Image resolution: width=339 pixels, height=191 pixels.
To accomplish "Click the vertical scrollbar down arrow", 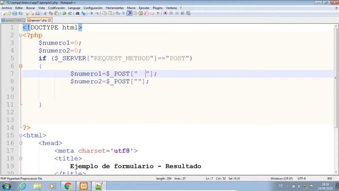I will tap(336, 172).
